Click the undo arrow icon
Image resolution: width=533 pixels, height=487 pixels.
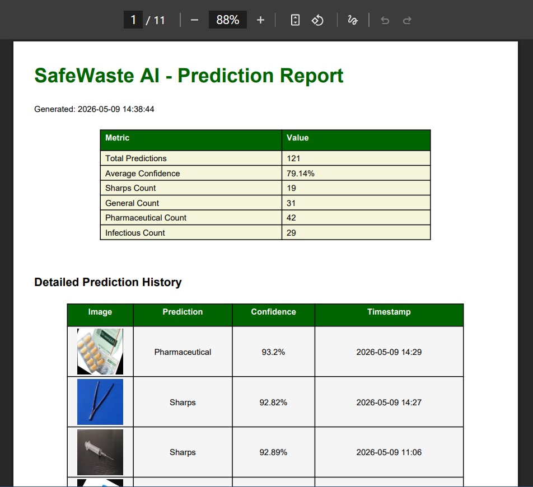(385, 20)
